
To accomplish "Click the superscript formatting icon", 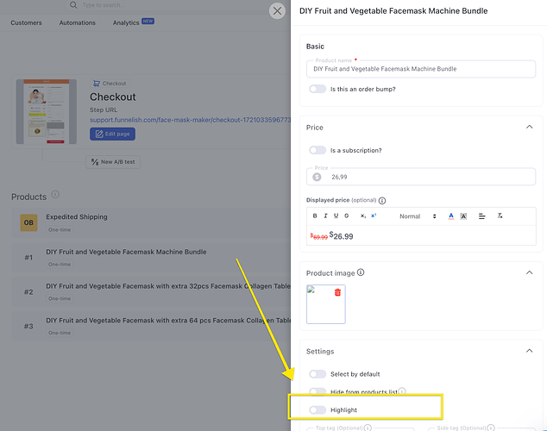I will pos(374,216).
